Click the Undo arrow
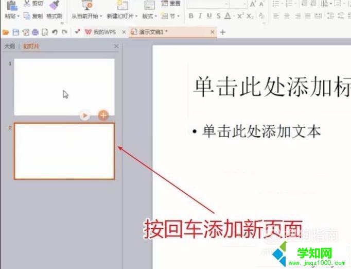The image size is (351, 269). click(55, 32)
